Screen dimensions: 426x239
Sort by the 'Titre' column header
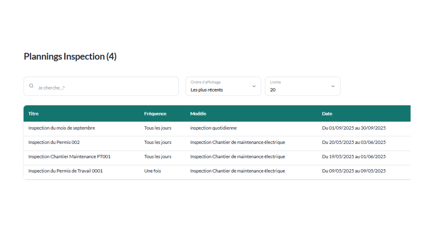point(33,114)
